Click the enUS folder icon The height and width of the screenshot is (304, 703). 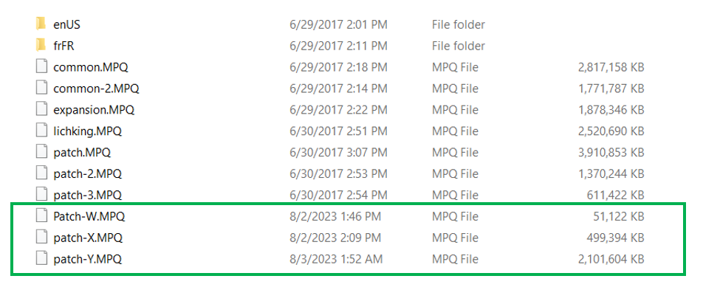pos(41,24)
